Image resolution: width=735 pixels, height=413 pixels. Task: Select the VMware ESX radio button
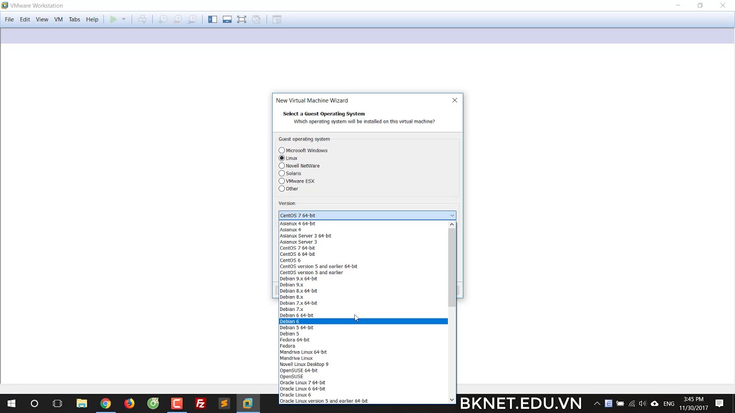281,181
